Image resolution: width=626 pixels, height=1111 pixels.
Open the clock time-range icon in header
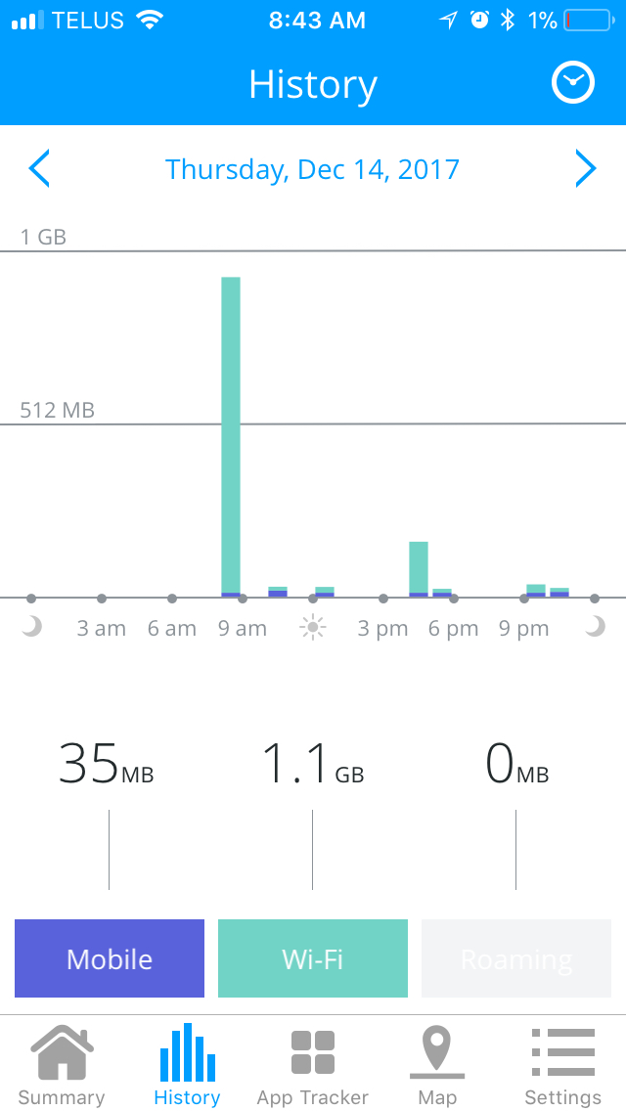click(573, 83)
